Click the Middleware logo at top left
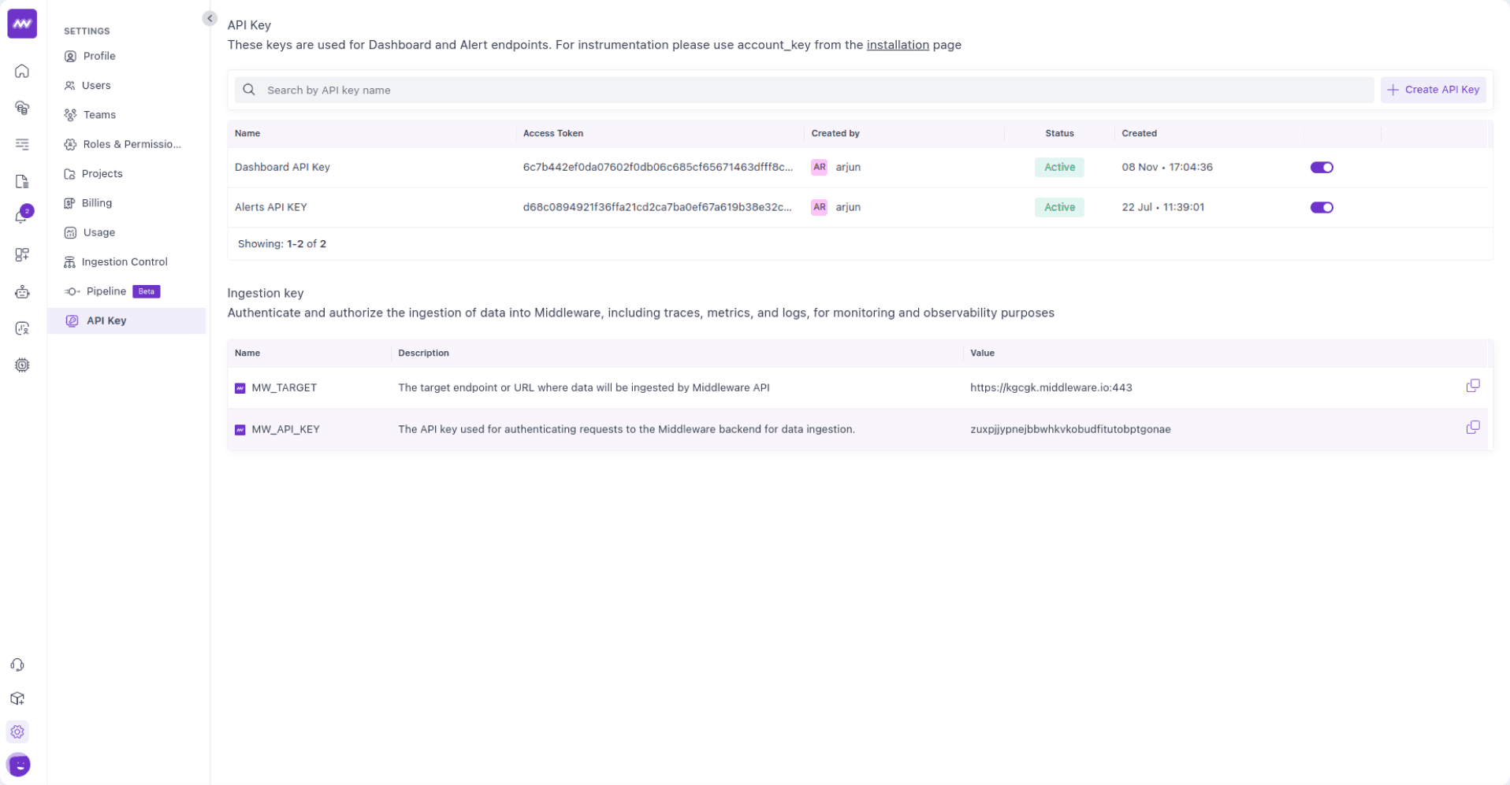Screen dimensions: 1510x785 (x=22, y=24)
